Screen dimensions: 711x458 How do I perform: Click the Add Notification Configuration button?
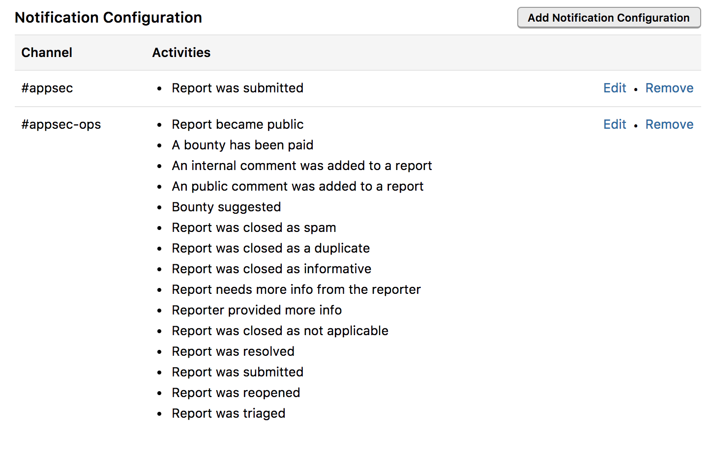pyautogui.click(x=609, y=18)
